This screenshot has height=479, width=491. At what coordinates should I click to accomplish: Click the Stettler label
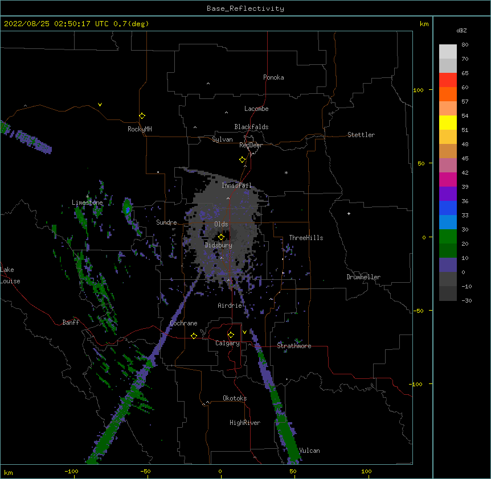pyautogui.click(x=361, y=135)
